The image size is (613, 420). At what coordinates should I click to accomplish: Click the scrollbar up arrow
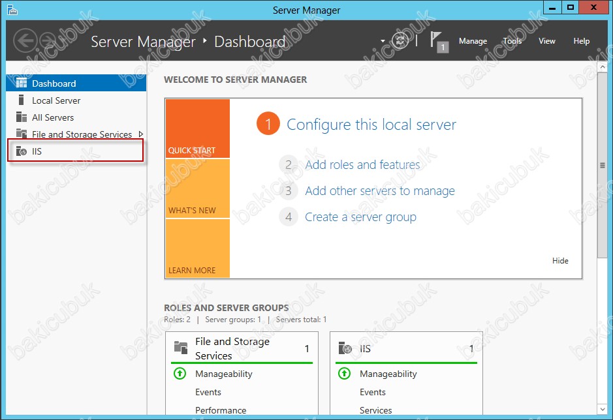[x=602, y=67]
